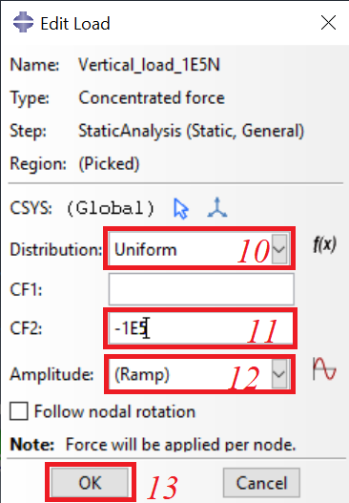Click the Edit Load title bar icon

[x=23, y=22]
